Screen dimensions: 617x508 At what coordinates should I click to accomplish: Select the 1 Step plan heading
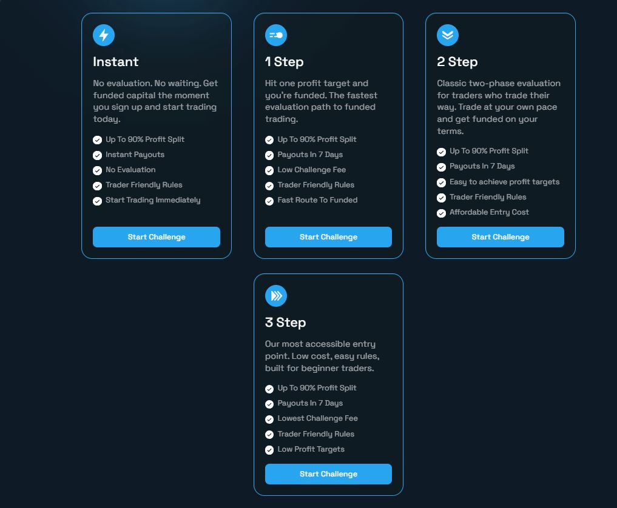[x=285, y=62]
